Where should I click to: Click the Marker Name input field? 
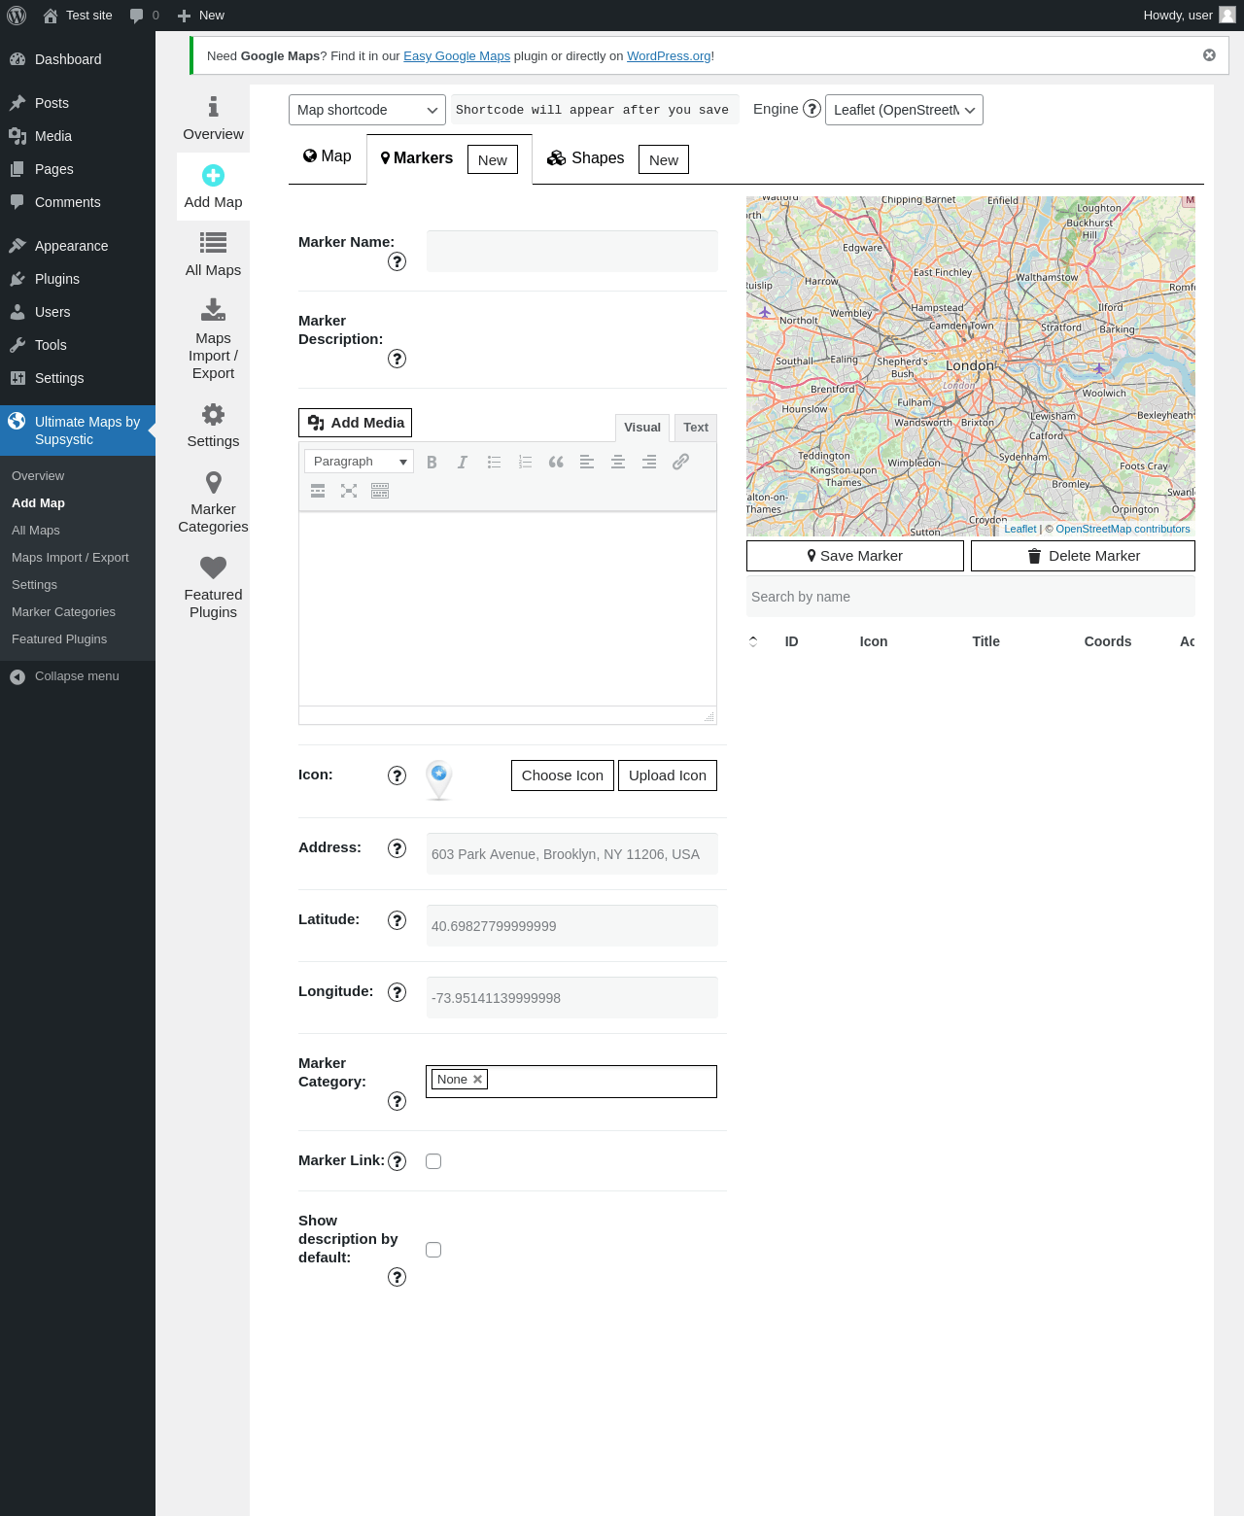[572, 251]
